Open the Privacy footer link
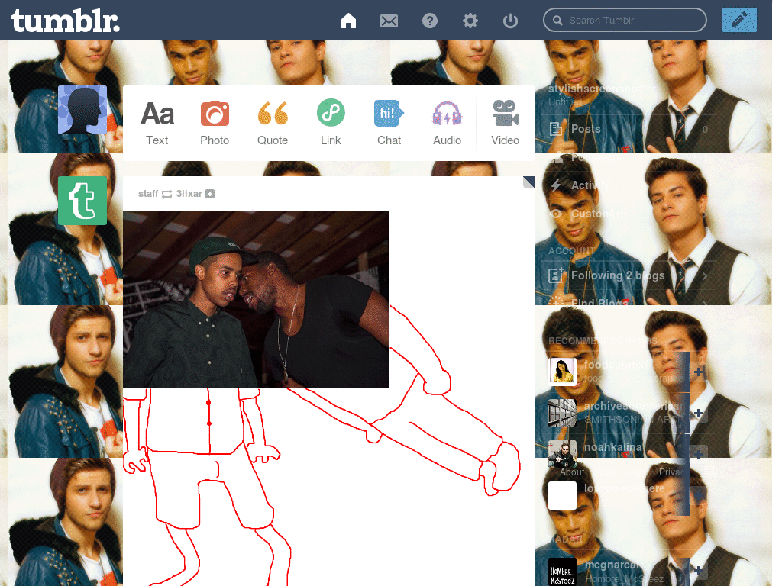Image resolution: width=782 pixels, height=586 pixels. pyautogui.click(x=674, y=472)
